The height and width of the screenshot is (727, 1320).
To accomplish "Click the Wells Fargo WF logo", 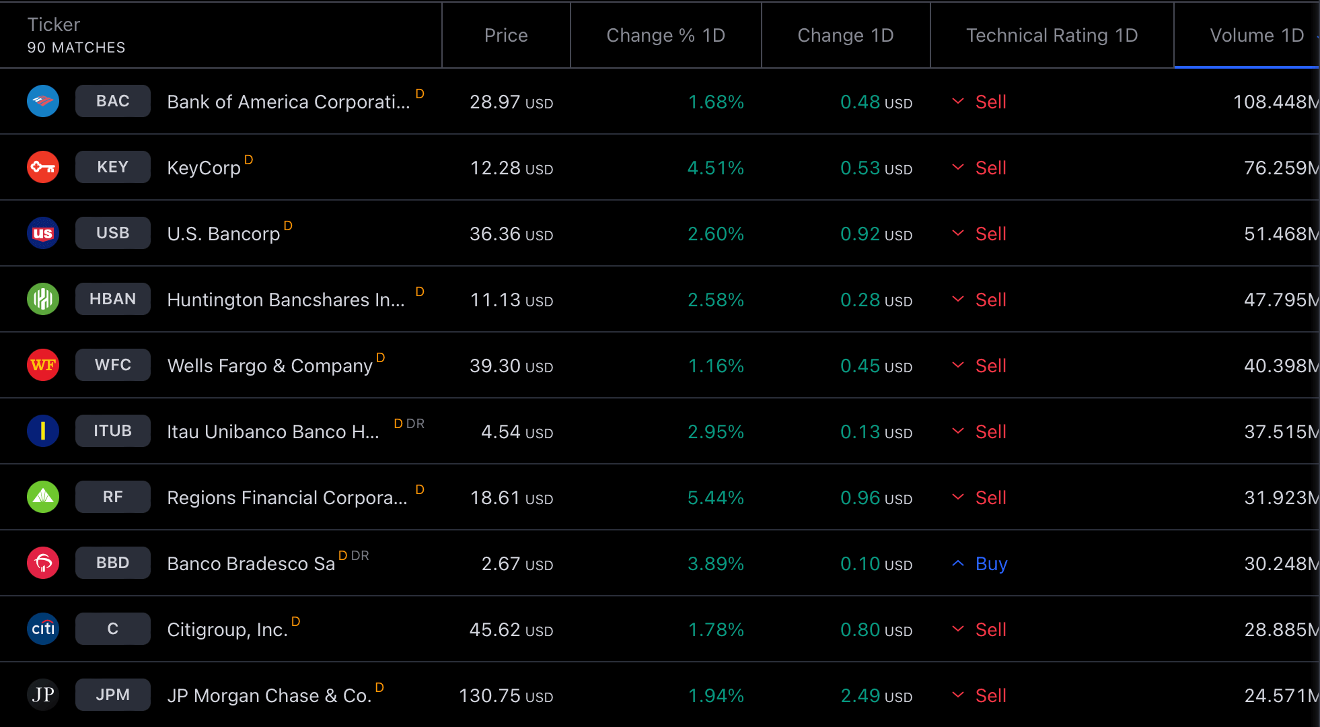I will point(43,365).
